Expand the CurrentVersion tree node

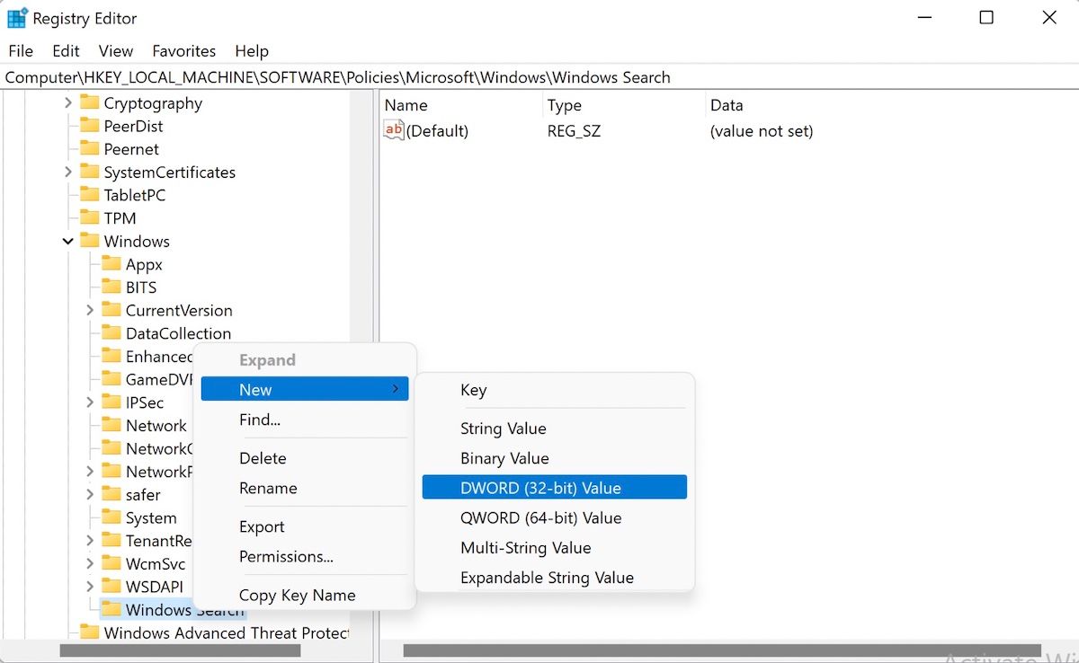click(90, 310)
